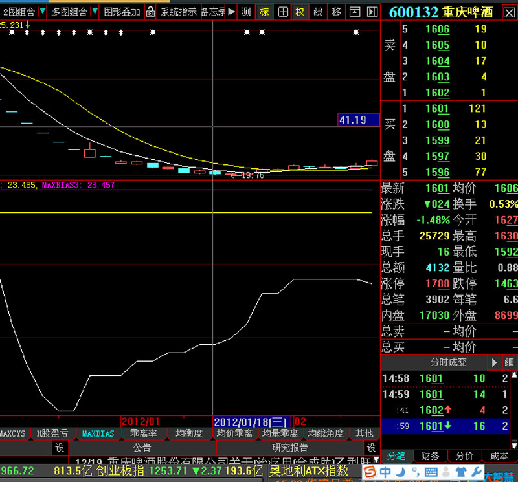Viewport: 518px width, 482px height.
Task: Select the 成本 cost tab
Action: [499, 456]
